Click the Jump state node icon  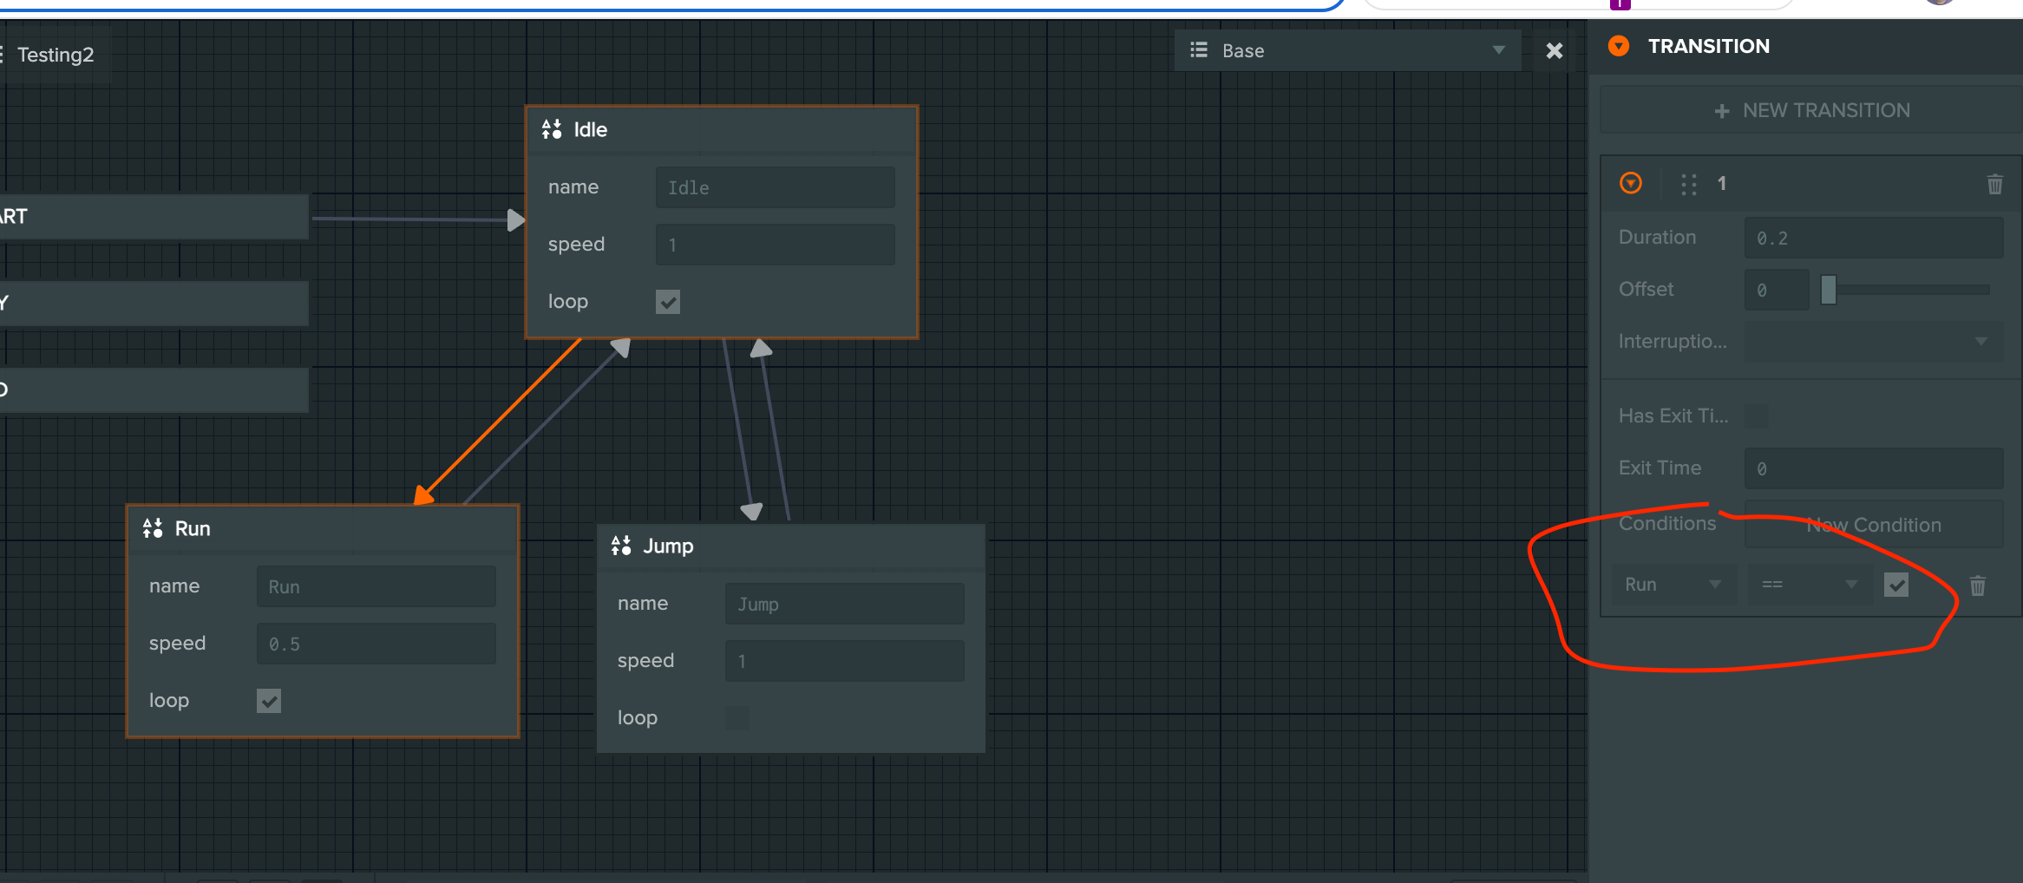[x=621, y=546]
